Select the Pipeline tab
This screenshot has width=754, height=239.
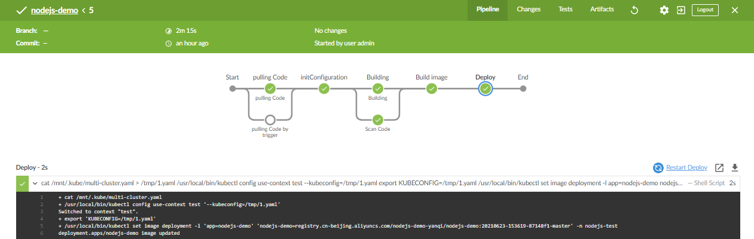pyautogui.click(x=487, y=10)
